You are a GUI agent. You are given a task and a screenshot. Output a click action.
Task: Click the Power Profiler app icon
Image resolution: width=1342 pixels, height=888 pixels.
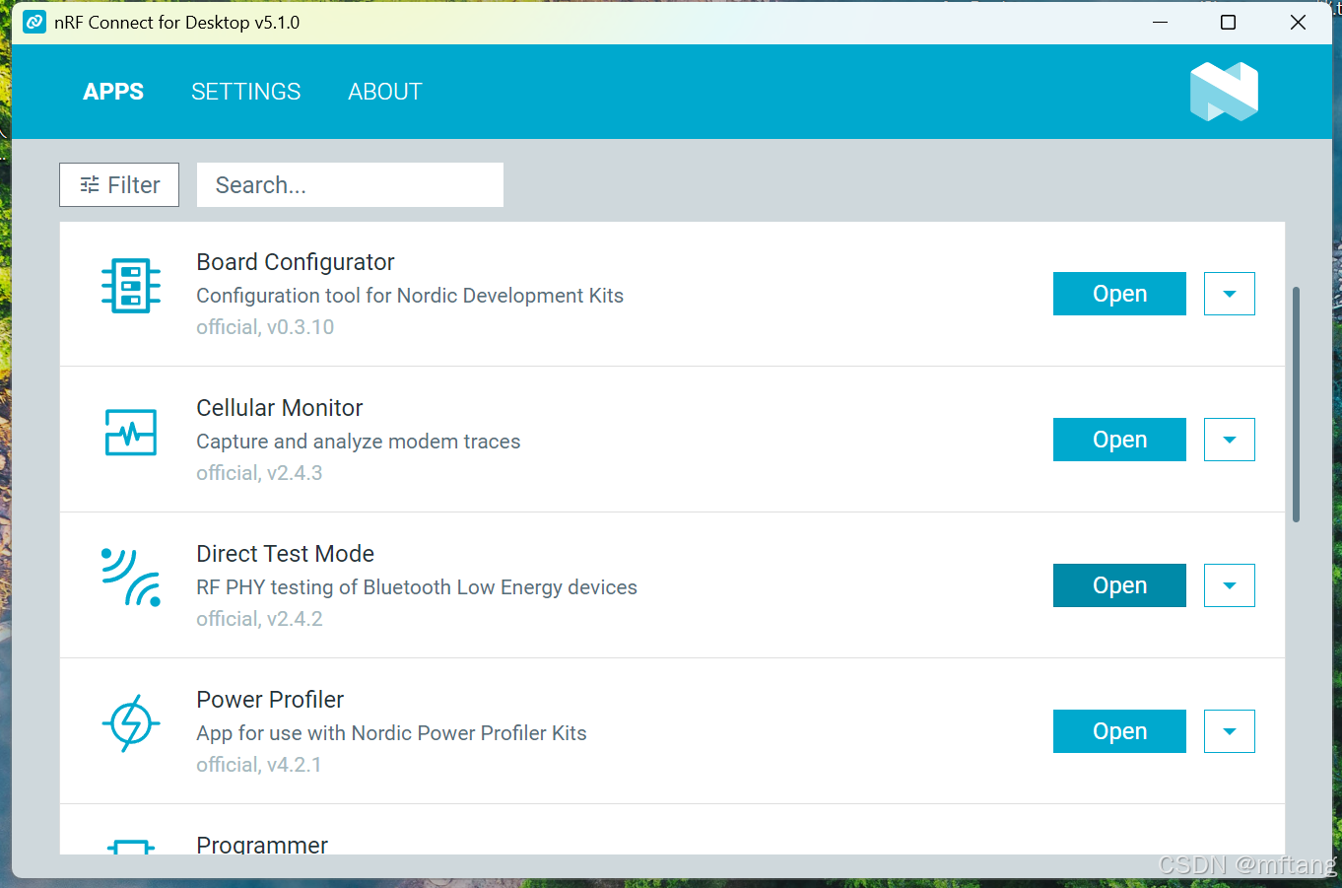pyautogui.click(x=131, y=723)
